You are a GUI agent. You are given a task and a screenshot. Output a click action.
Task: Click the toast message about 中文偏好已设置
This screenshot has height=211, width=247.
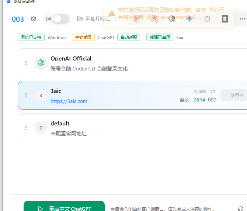(171, 14)
